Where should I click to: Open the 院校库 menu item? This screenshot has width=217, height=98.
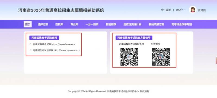point(59,24)
